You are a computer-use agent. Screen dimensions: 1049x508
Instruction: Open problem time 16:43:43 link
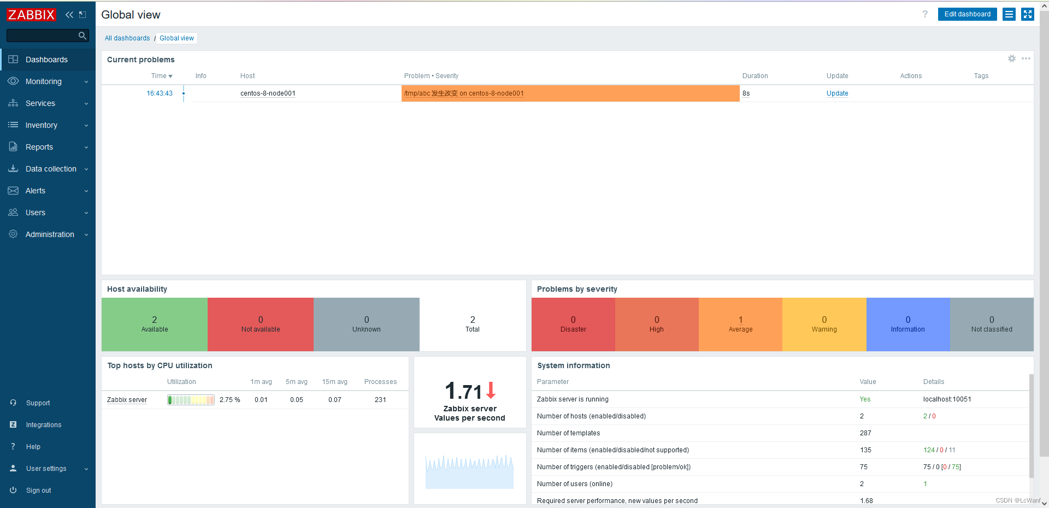160,93
